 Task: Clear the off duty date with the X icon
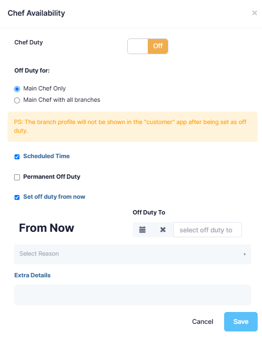(x=163, y=230)
